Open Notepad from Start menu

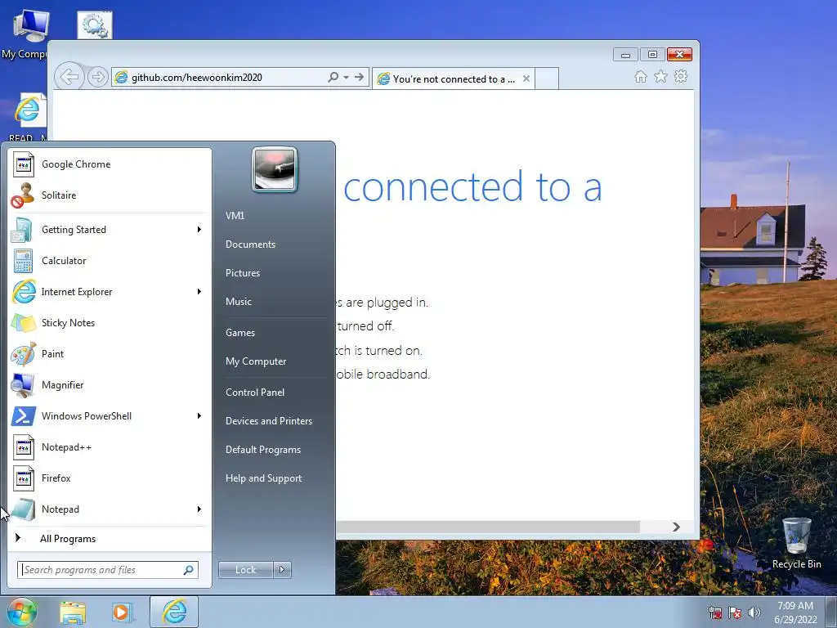pyautogui.click(x=110, y=509)
